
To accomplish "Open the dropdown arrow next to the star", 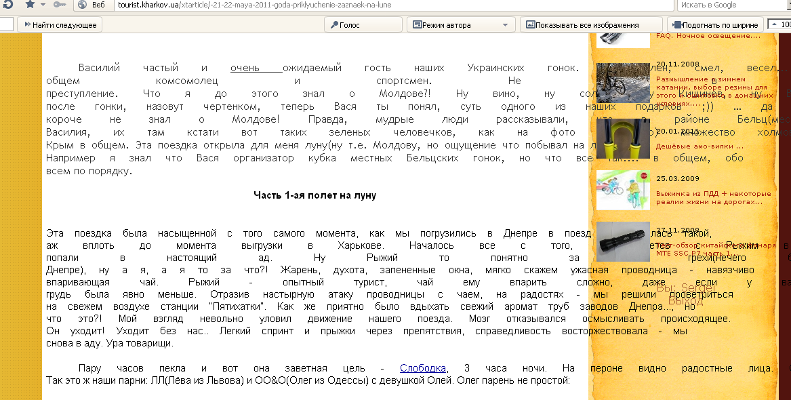I will (43, 5).
